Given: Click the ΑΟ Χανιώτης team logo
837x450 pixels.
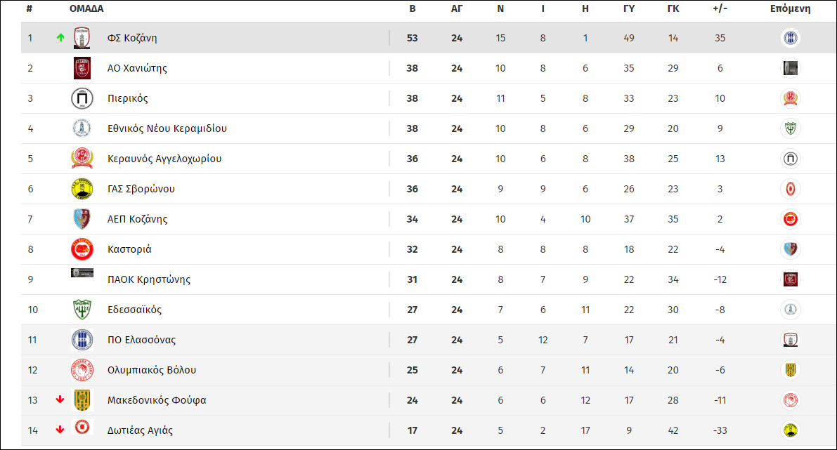Looking at the screenshot, I should pyautogui.click(x=82, y=68).
